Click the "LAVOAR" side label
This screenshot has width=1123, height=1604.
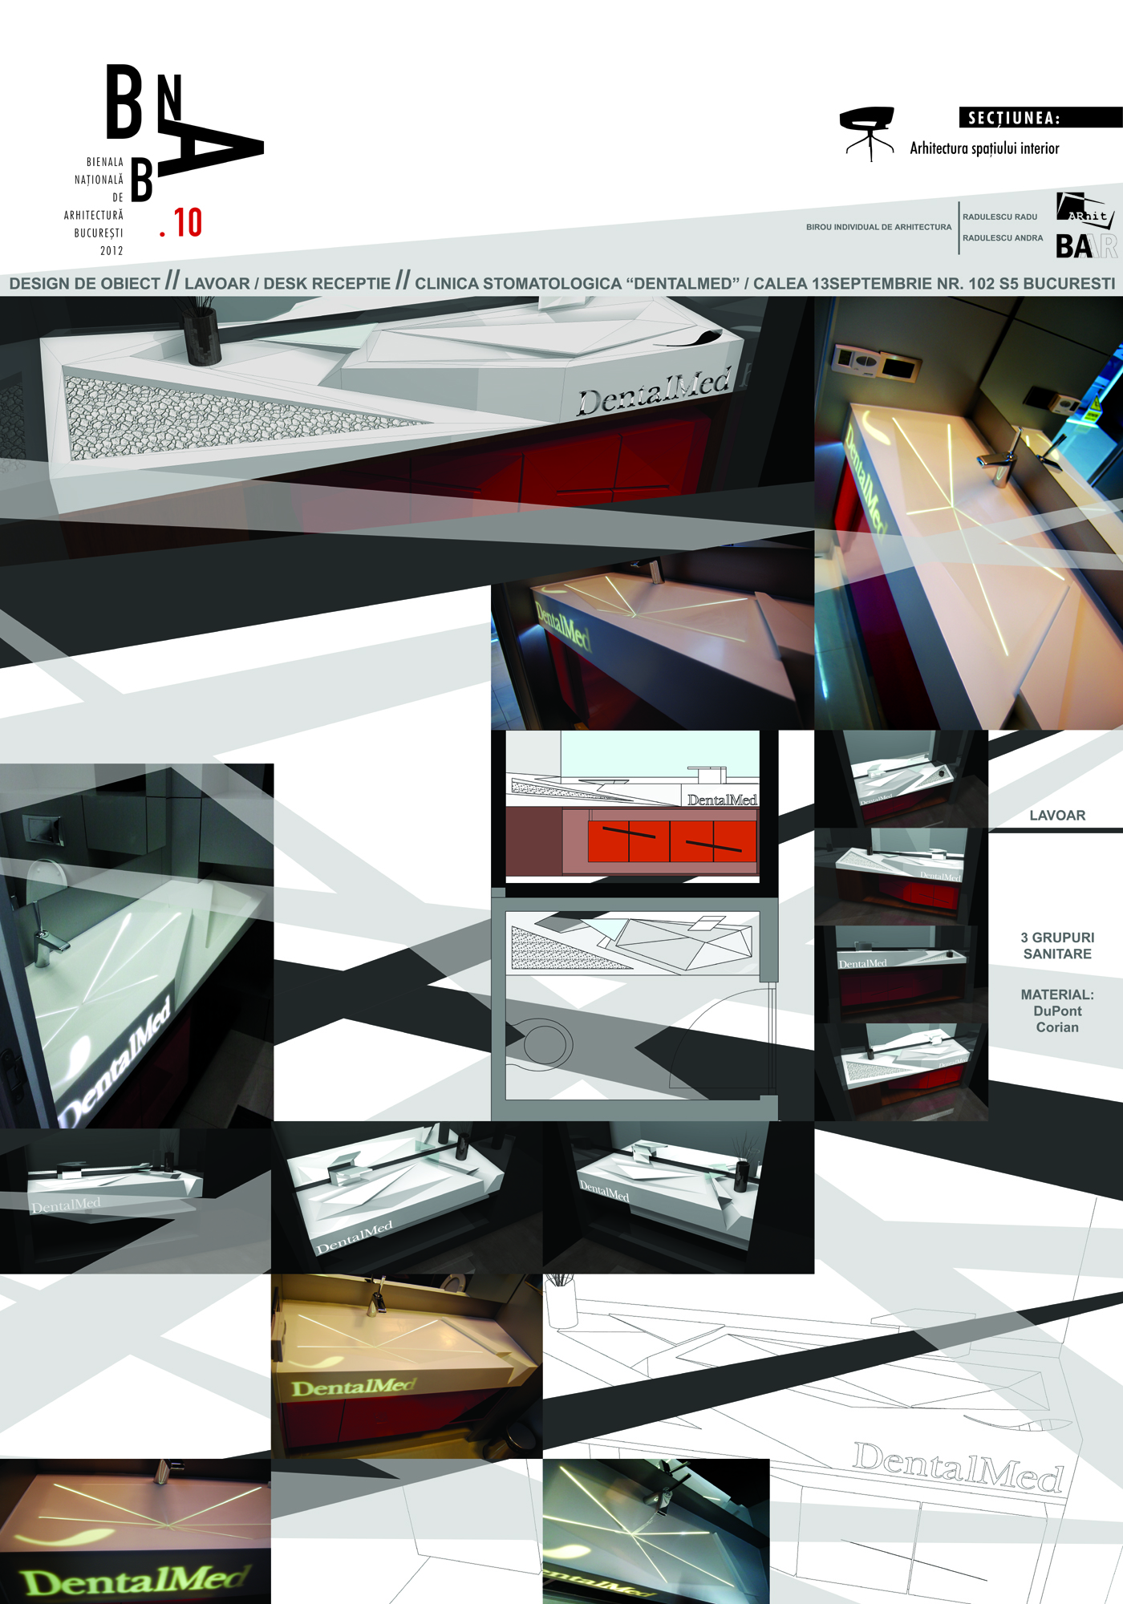tap(1057, 816)
